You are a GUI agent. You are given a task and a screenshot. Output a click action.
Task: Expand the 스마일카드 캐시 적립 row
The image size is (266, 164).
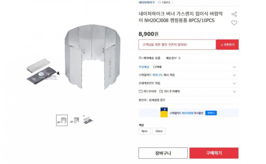(234, 75)
